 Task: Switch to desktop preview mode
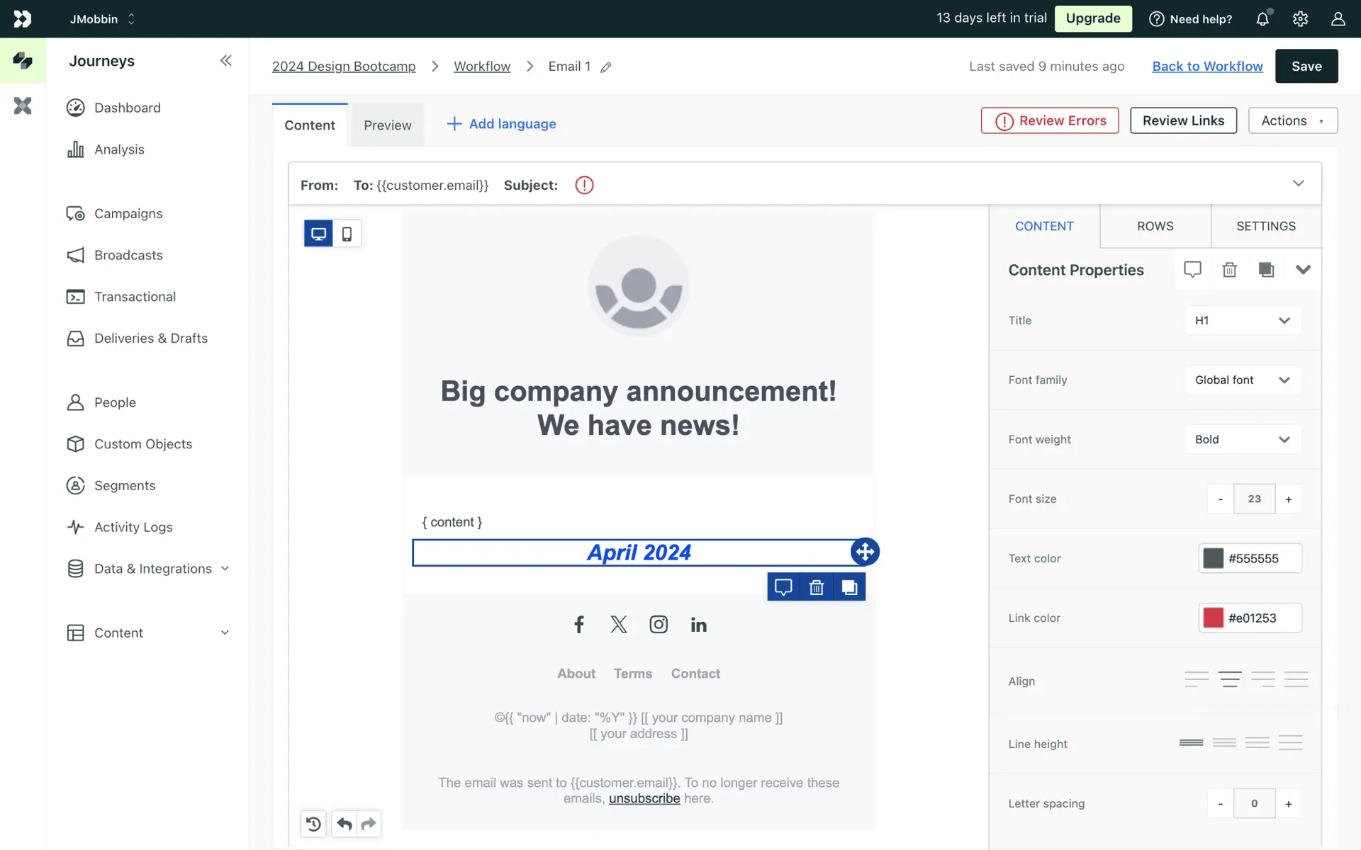click(318, 234)
